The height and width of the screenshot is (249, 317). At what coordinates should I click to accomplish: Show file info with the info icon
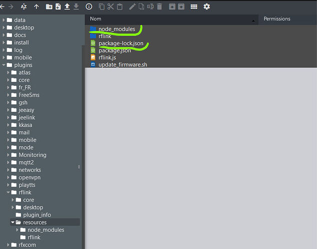tap(89, 6)
